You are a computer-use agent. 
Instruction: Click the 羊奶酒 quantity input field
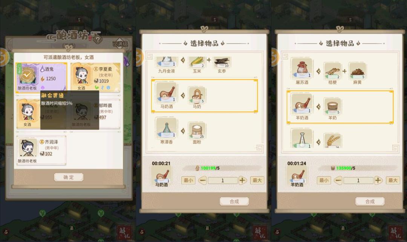pos(358,180)
